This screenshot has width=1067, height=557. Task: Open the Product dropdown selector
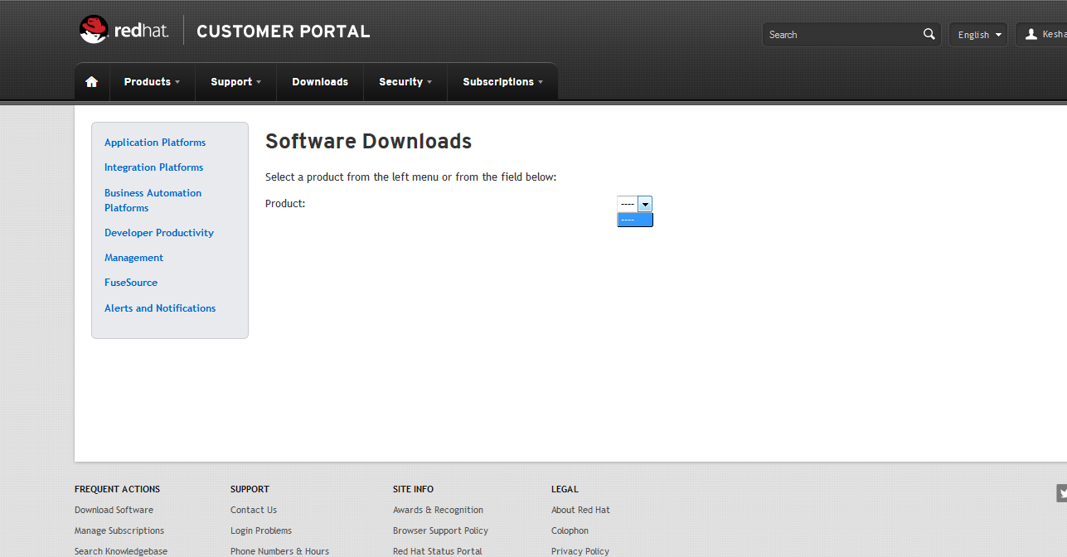(x=635, y=204)
